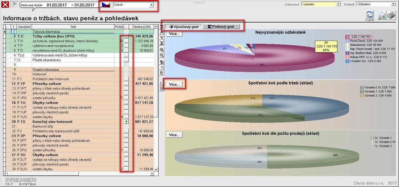Viewport: 399px width, 187px height.
Task: Click the amount 345 929,06
Action: click(144, 36)
